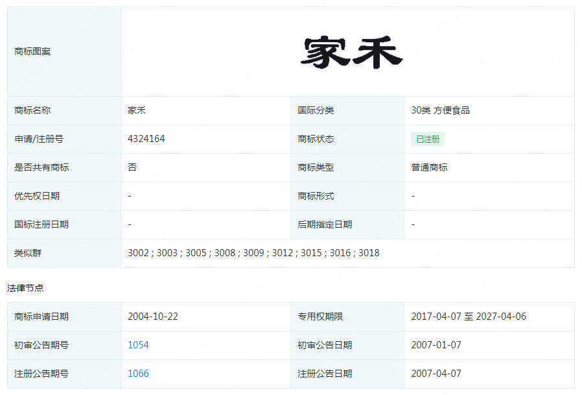Click the 商标类型 label
This screenshot has height=395, width=582.
pos(316,167)
